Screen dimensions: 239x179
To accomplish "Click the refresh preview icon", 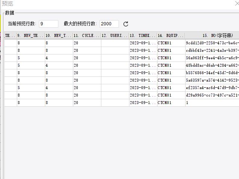I will pyautogui.click(x=126, y=24).
